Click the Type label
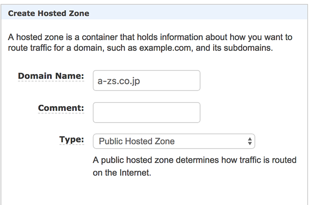The height and width of the screenshot is (205, 310). pos(72,140)
